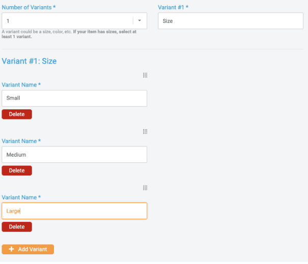
Task: Delete the Small variant
Action: [17, 114]
